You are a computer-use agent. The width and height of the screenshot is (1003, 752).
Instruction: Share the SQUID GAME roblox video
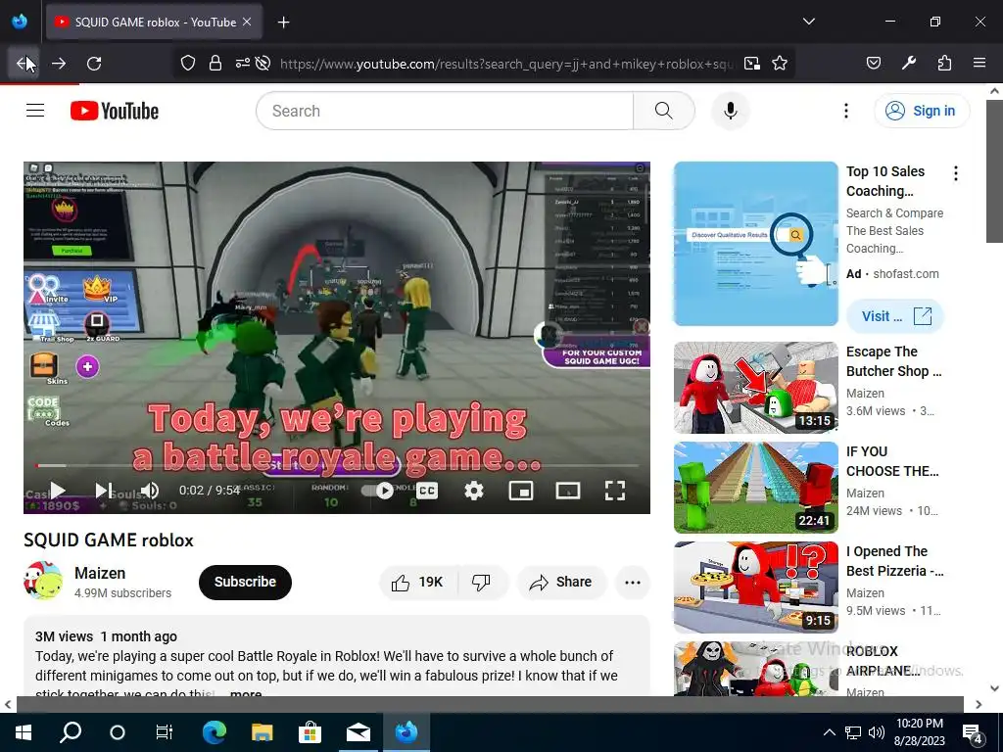[x=561, y=582]
